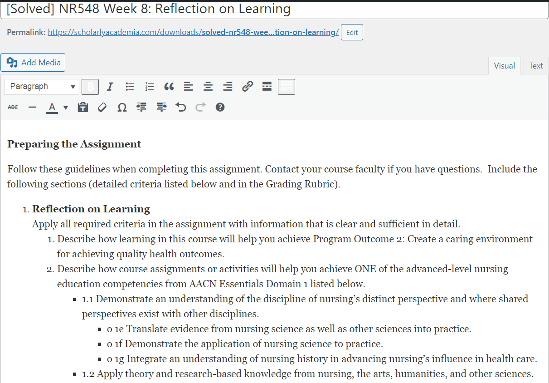Click the Add Media button
This screenshot has height=383, width=549.
(33, 63)
